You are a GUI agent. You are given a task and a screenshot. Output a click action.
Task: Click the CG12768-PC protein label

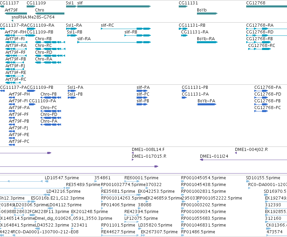(x=267, y=108)
